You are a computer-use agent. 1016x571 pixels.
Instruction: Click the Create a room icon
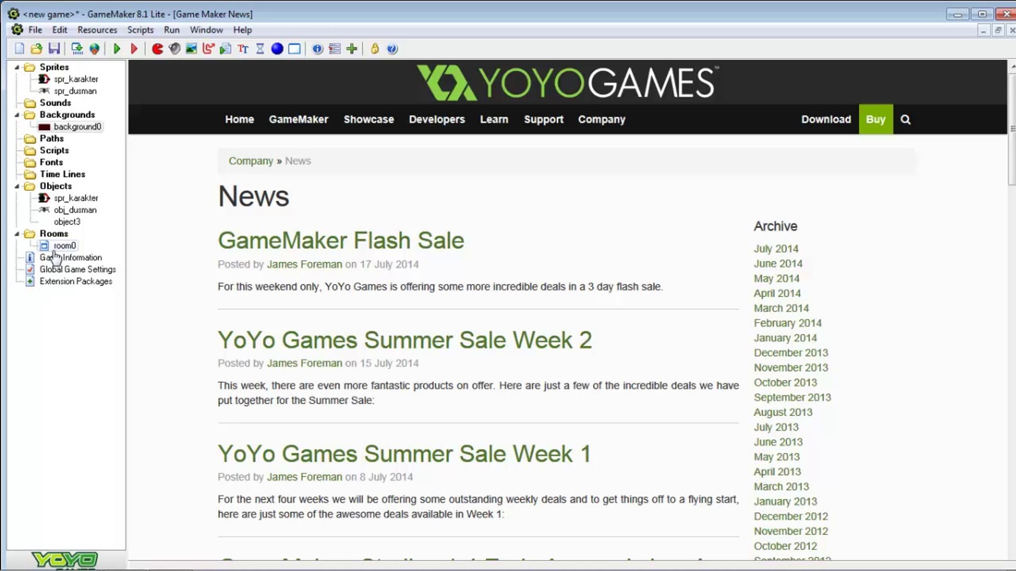(x=294, y=49)
